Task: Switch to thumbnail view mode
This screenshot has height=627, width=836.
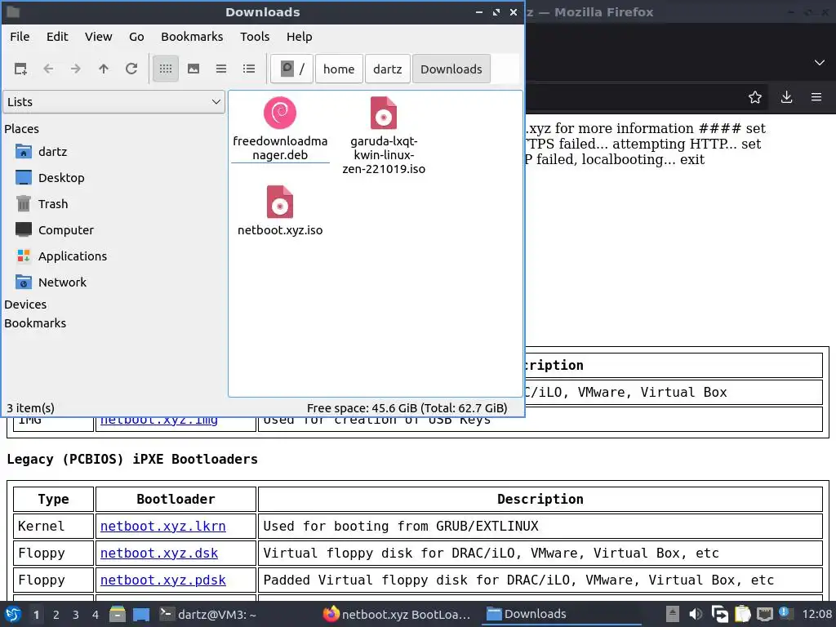Action: pos(193,69)
